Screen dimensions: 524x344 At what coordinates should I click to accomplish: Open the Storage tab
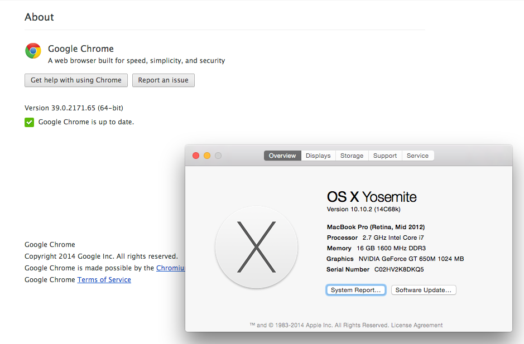click(352, 156)
